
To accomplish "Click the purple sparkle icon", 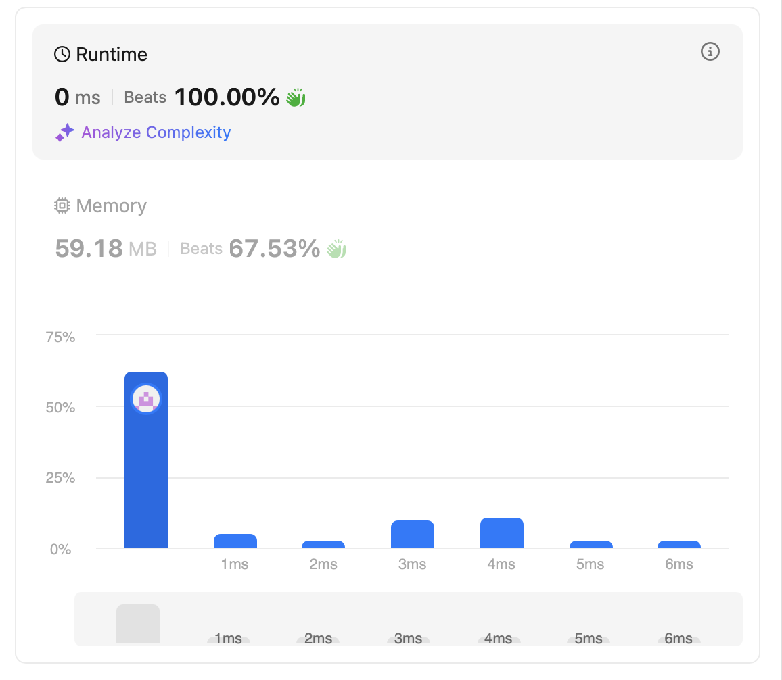I will coord(64,132).
